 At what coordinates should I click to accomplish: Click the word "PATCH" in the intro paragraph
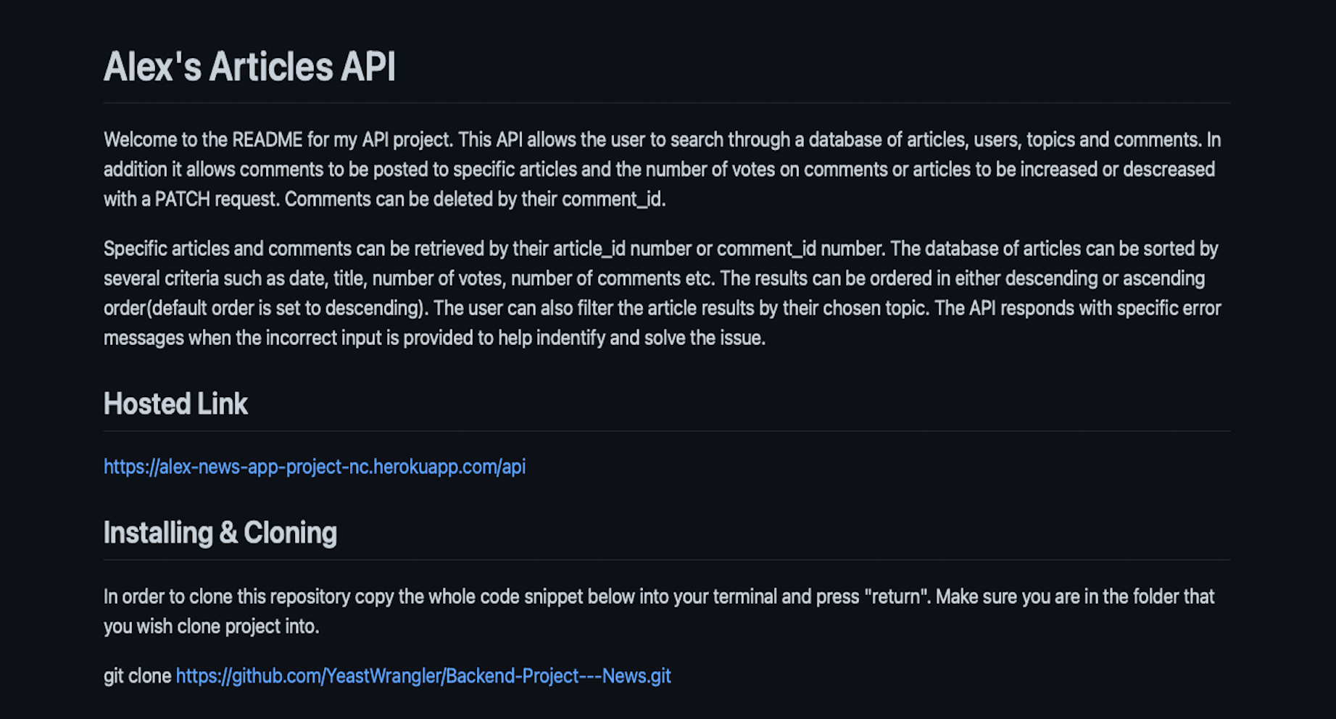[x=182, y=199]
